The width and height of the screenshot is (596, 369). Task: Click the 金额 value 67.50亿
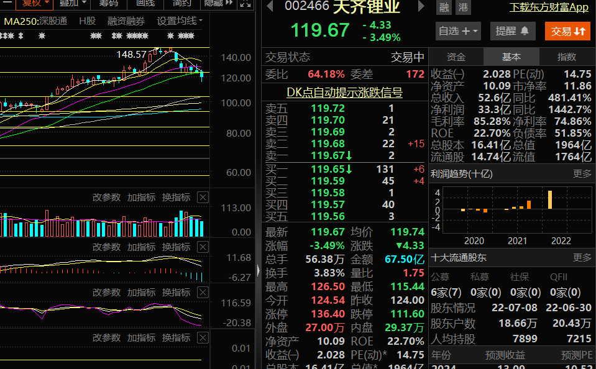tap(405, 260)
